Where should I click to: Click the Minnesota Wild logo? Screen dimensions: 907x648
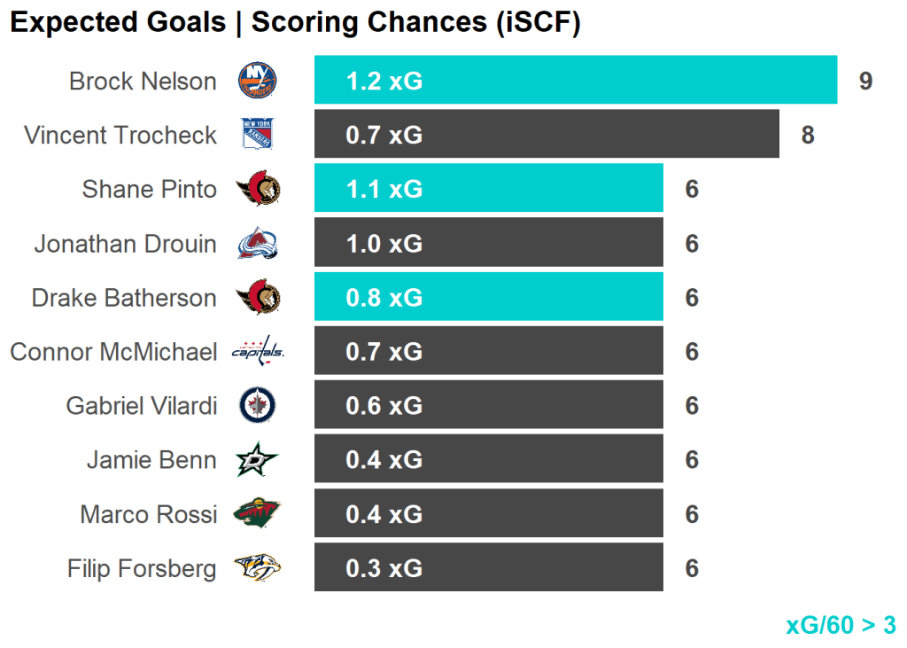coord(258,514)
